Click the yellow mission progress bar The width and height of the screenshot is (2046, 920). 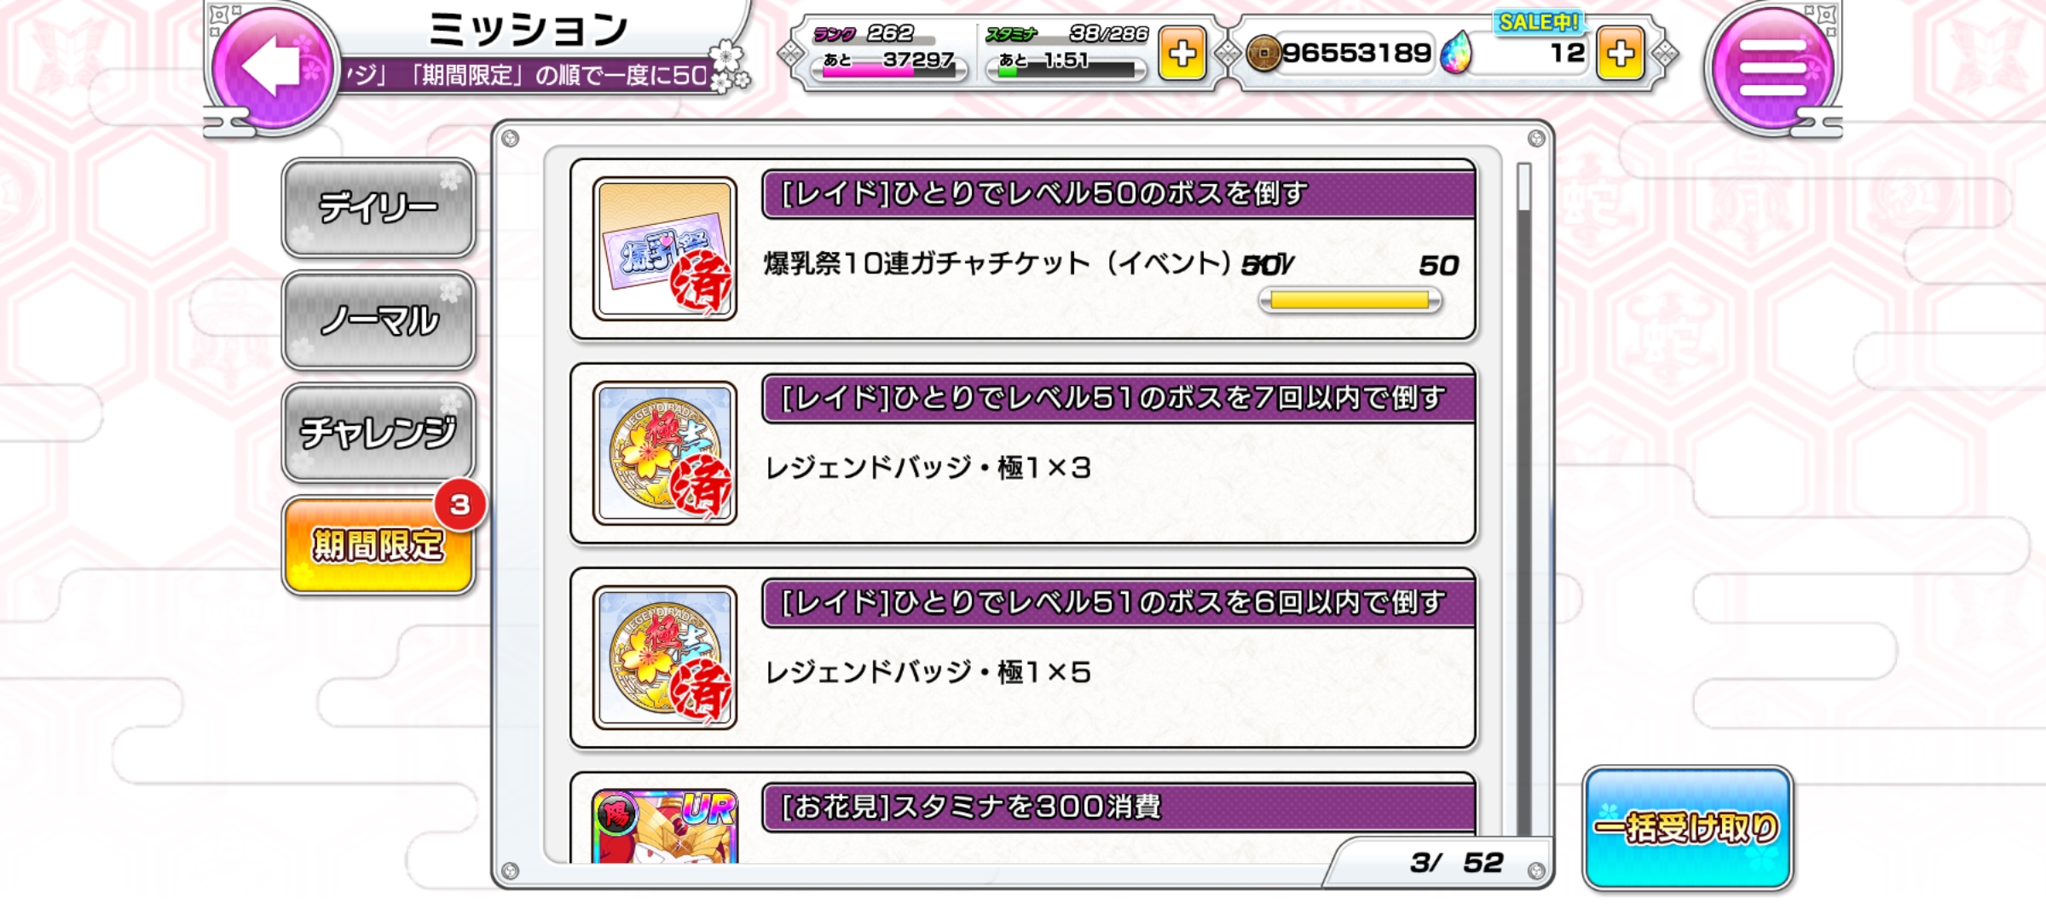click(1350, 300)
